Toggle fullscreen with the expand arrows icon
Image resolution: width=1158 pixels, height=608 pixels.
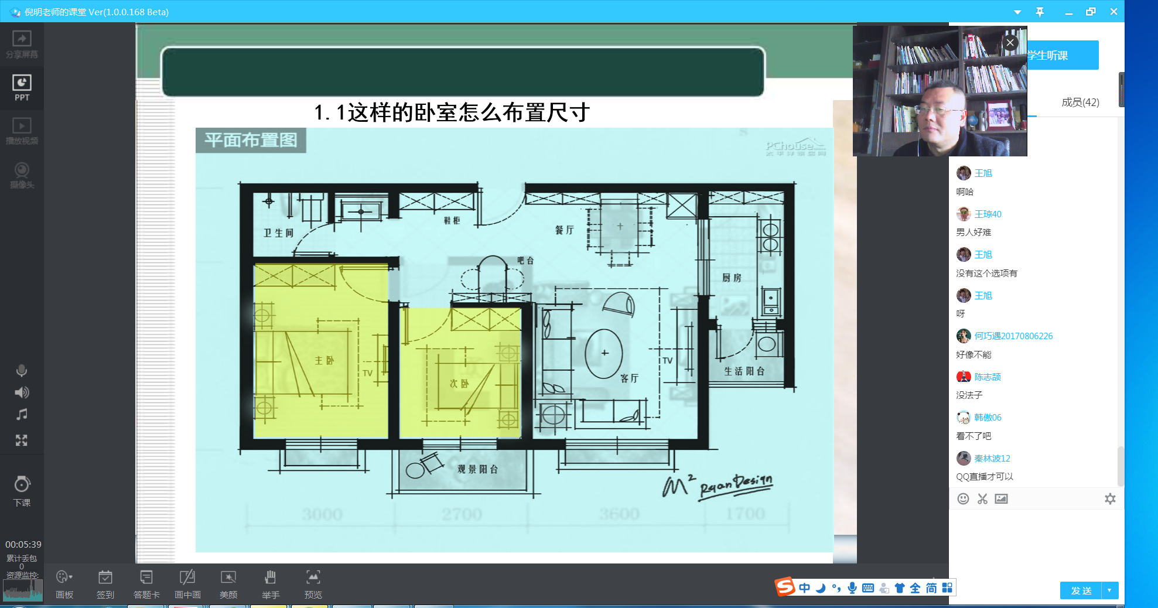pyautogui.click(x=22, y=440)
